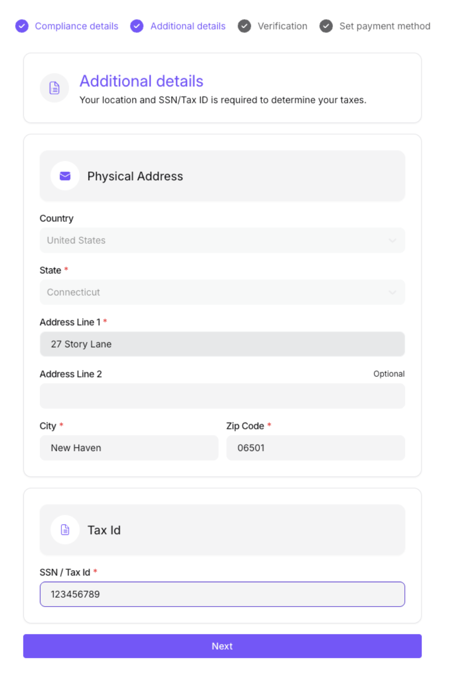Click the envelope icon in Physical Address
Image resolution: width=449 pixels, height=682 pixels.
tap(65, 176)
